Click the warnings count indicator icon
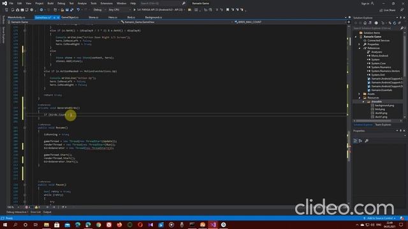Viewport: 408px width, 229px height. (x=36, y=207)
